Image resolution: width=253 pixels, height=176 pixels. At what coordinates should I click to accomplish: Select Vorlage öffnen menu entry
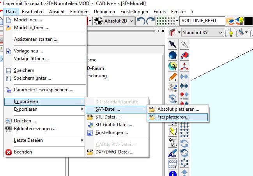(44, 59)
